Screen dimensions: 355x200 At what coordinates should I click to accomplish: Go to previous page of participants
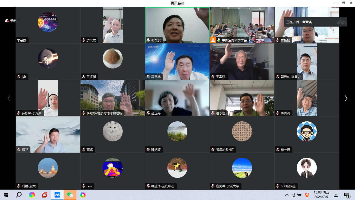pyautogui.click(x=9, y=98)
